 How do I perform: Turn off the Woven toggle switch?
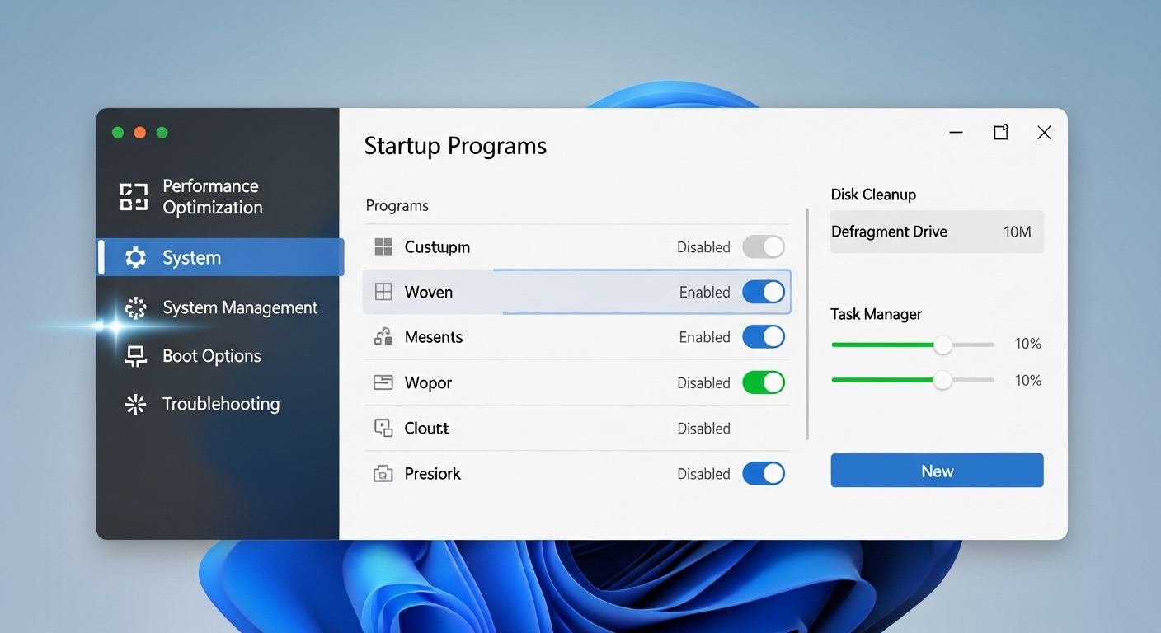(763, 292)
